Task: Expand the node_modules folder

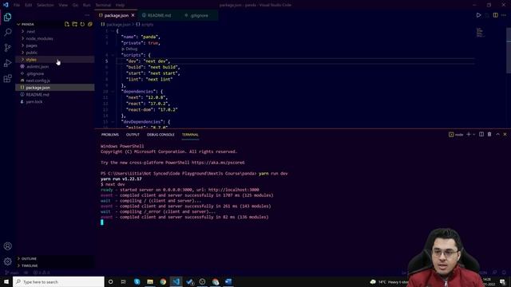Action: [x=55, y=38]
